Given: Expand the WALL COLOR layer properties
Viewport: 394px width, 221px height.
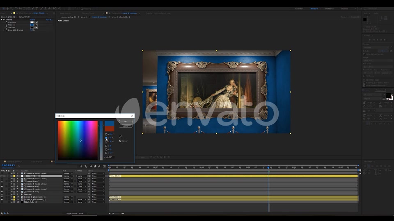Looking at the screenshot, I should click(12, 176).
